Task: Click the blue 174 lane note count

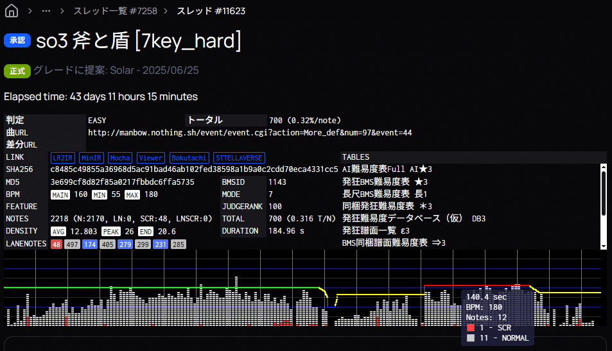Action: coord(90,244)
